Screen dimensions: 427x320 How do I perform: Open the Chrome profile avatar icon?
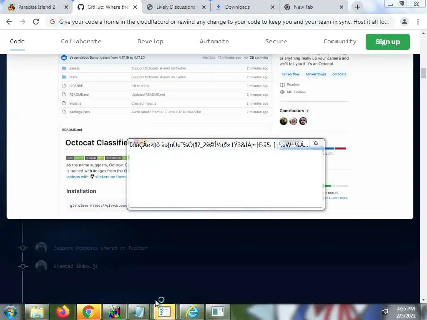click(x=404, y=22)
